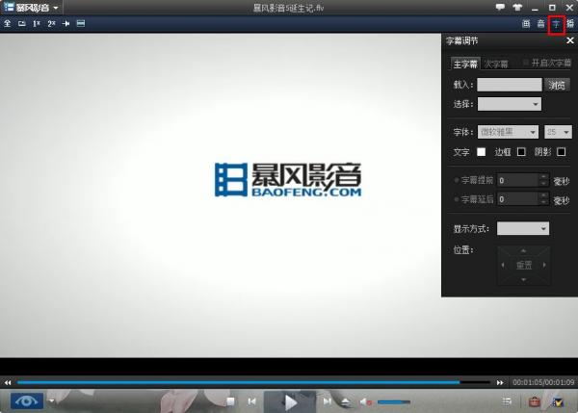Switch to minimal window mode icon
Screen dimensions: 578x413
pyautogui.click(x=22, y=23)
